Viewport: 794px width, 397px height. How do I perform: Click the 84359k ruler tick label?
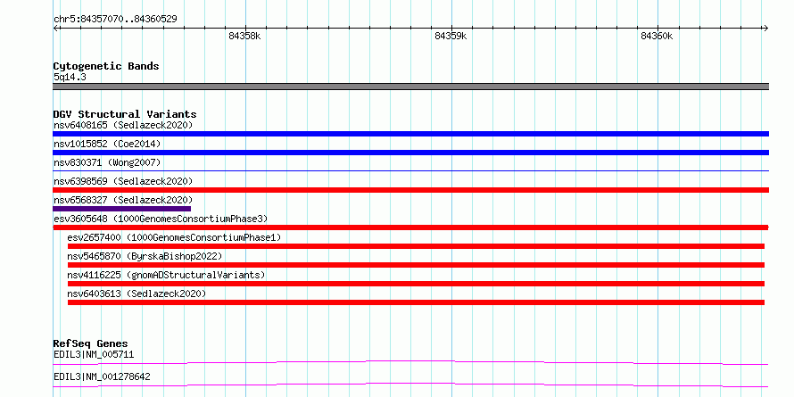[451, 36]
